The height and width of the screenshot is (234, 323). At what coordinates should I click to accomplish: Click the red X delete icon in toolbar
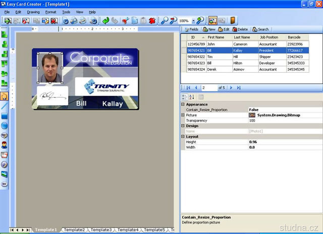(152, 21)
